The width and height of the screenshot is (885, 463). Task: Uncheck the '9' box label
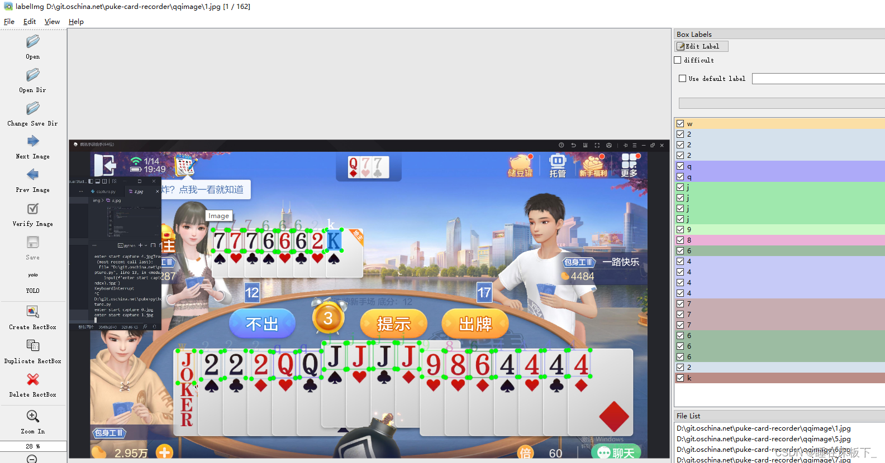680,230
